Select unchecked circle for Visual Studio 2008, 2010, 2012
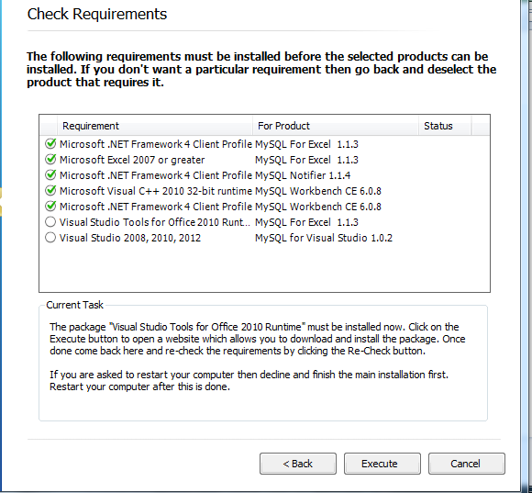532x493 pixels. coord(50,238)
